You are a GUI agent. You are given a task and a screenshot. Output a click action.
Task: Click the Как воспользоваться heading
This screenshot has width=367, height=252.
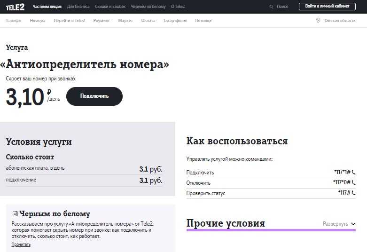[237, 141]
